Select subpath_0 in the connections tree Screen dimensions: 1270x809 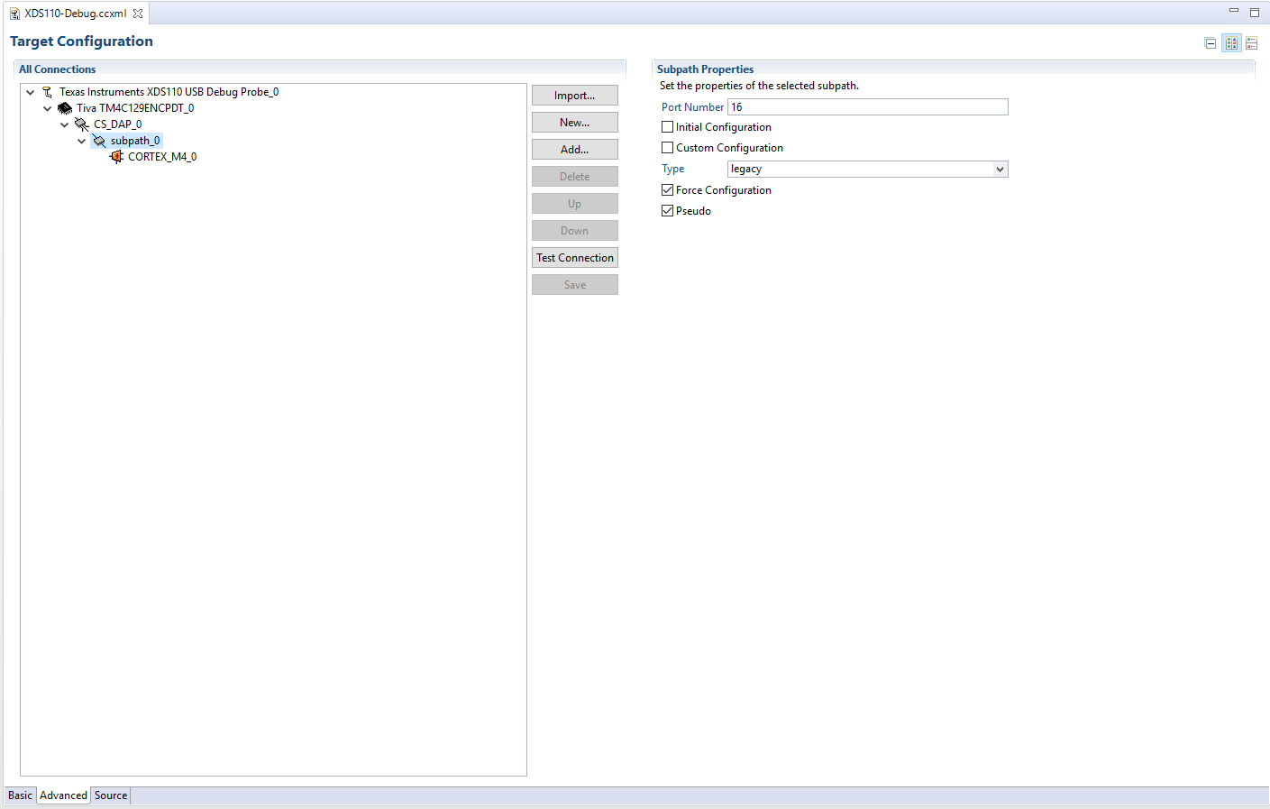(135, 141)
